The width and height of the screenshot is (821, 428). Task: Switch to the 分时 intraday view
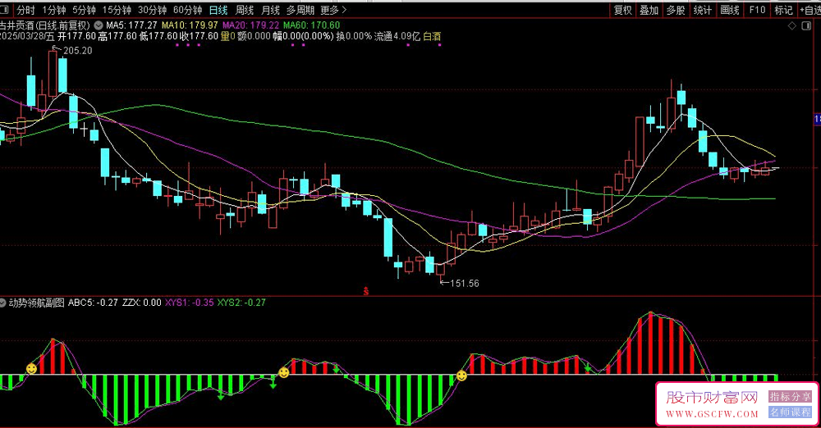point(25,10)
